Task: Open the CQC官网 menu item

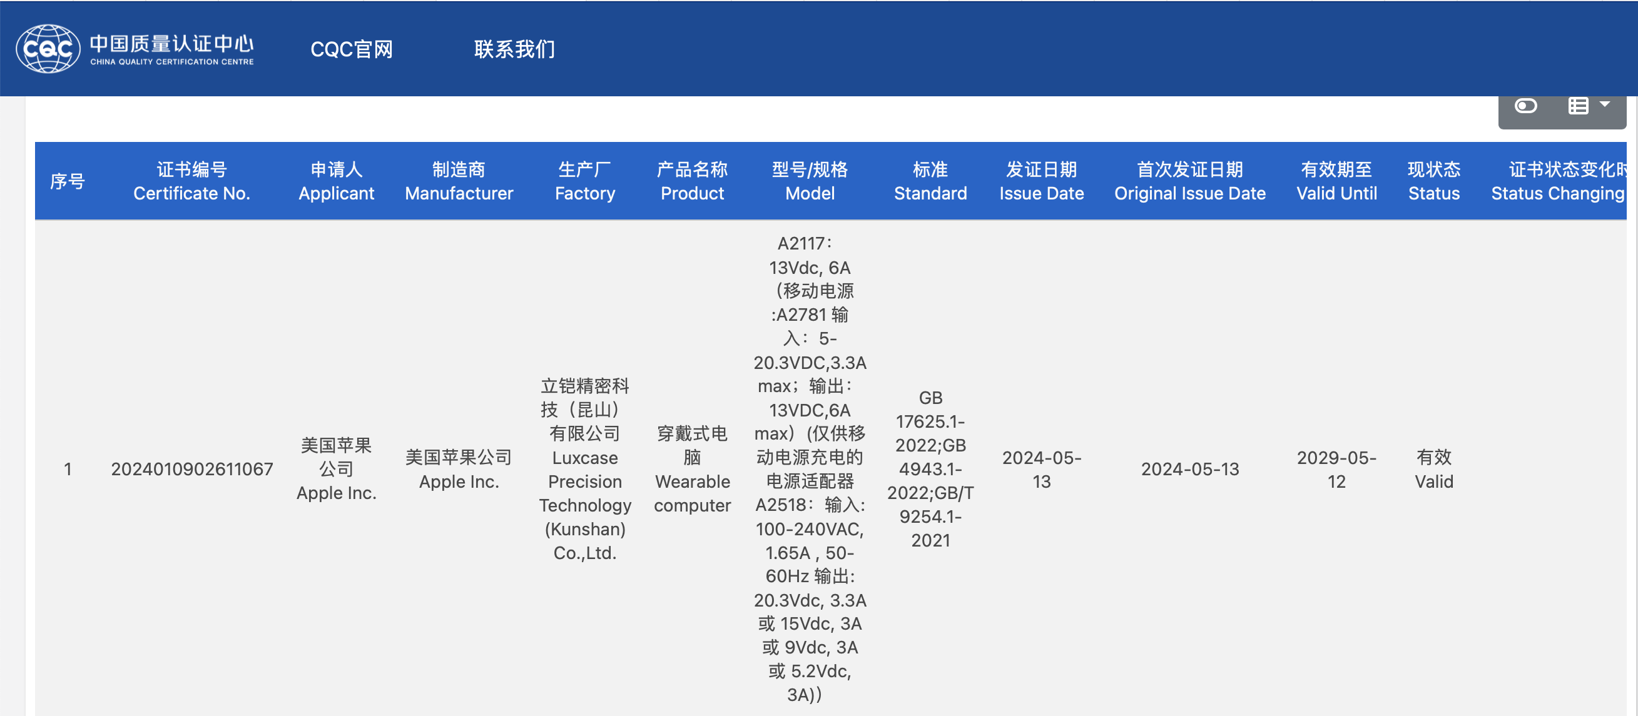Action: (351, 49)
